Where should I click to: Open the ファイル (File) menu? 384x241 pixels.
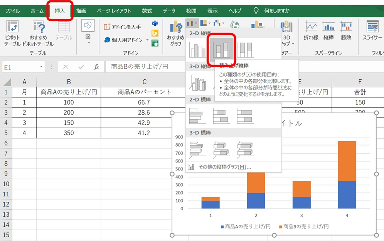(13, 10)
